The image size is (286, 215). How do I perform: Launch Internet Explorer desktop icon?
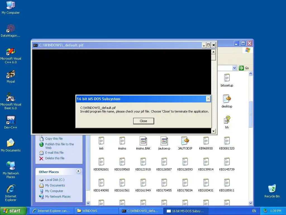tap(11, 193)
